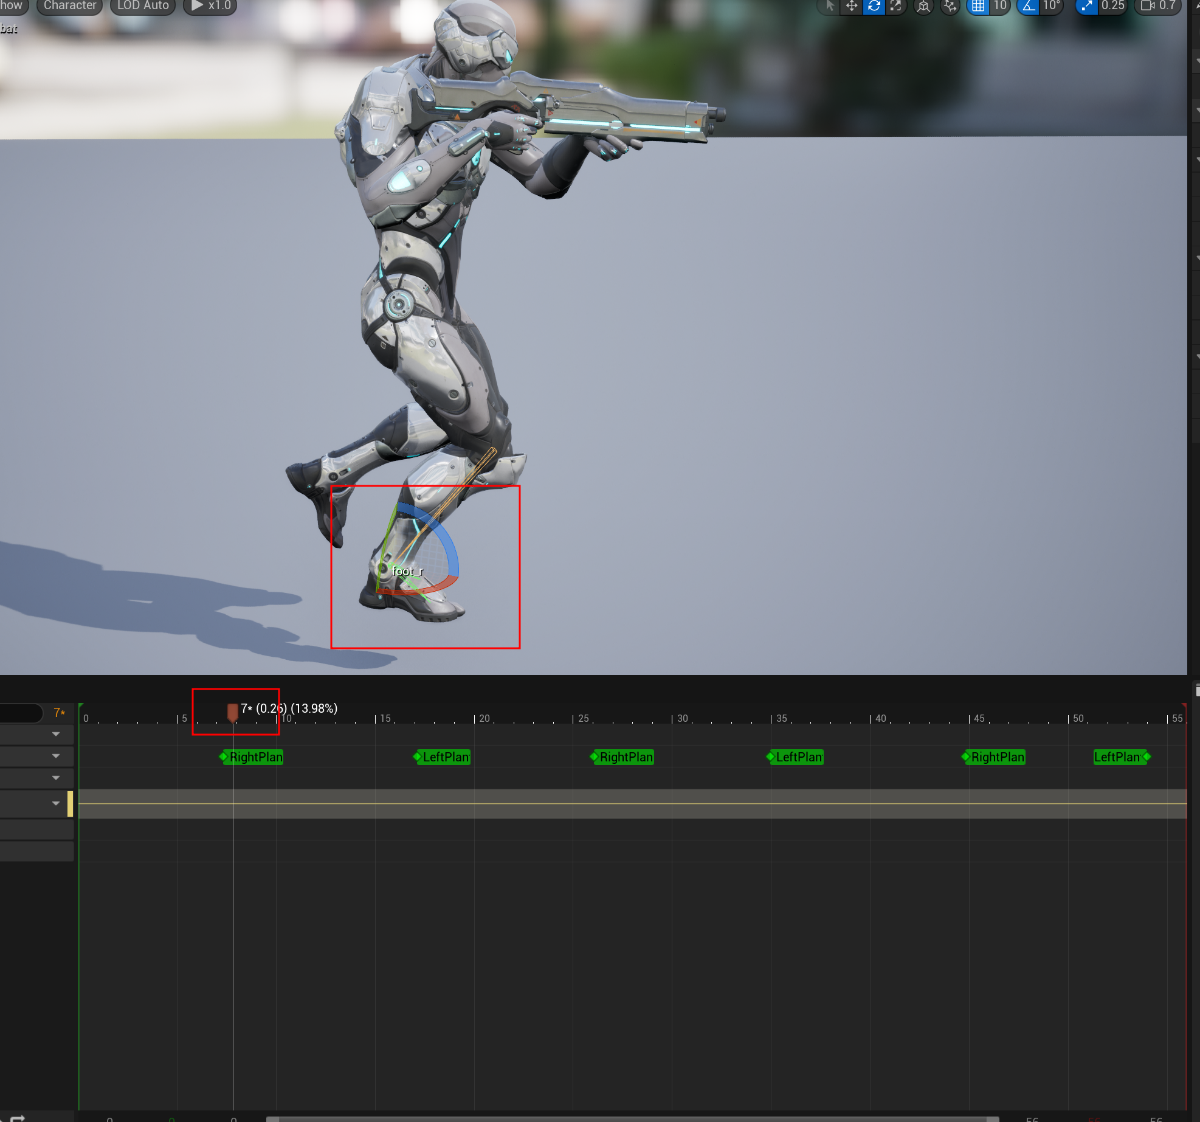This screenshot has width=1200, height=1122.
Task: Toggle scale snapping
Action: [1086, 6]
